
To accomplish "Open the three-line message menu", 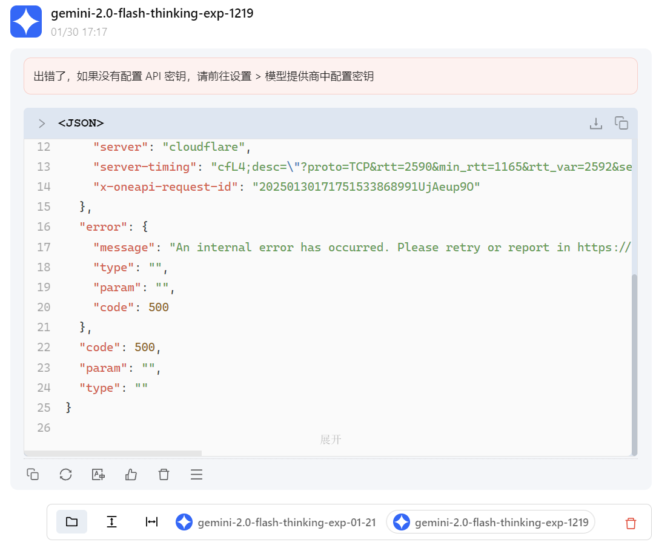I will [x=197, y=474].
